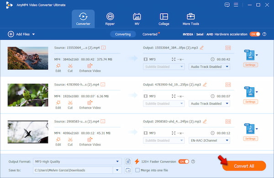The image size is (274, 178).
Task: Expand Subtitle Disabled dropdown in 4783900 row
Action: pyautogui.click(x=164, y=103)
